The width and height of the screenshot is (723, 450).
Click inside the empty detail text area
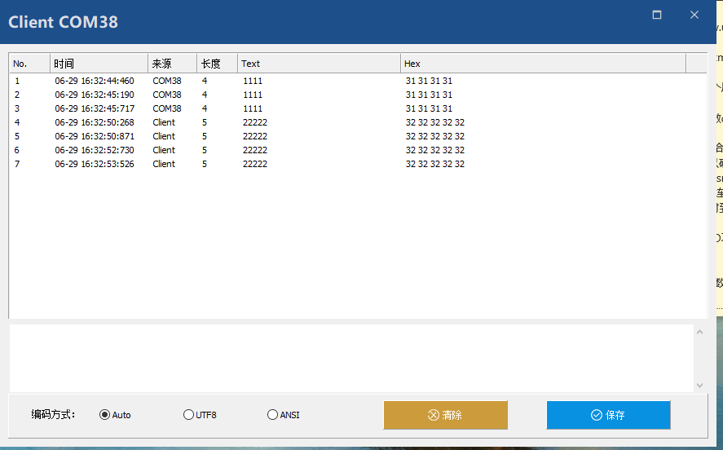click(x=350, y=359)
